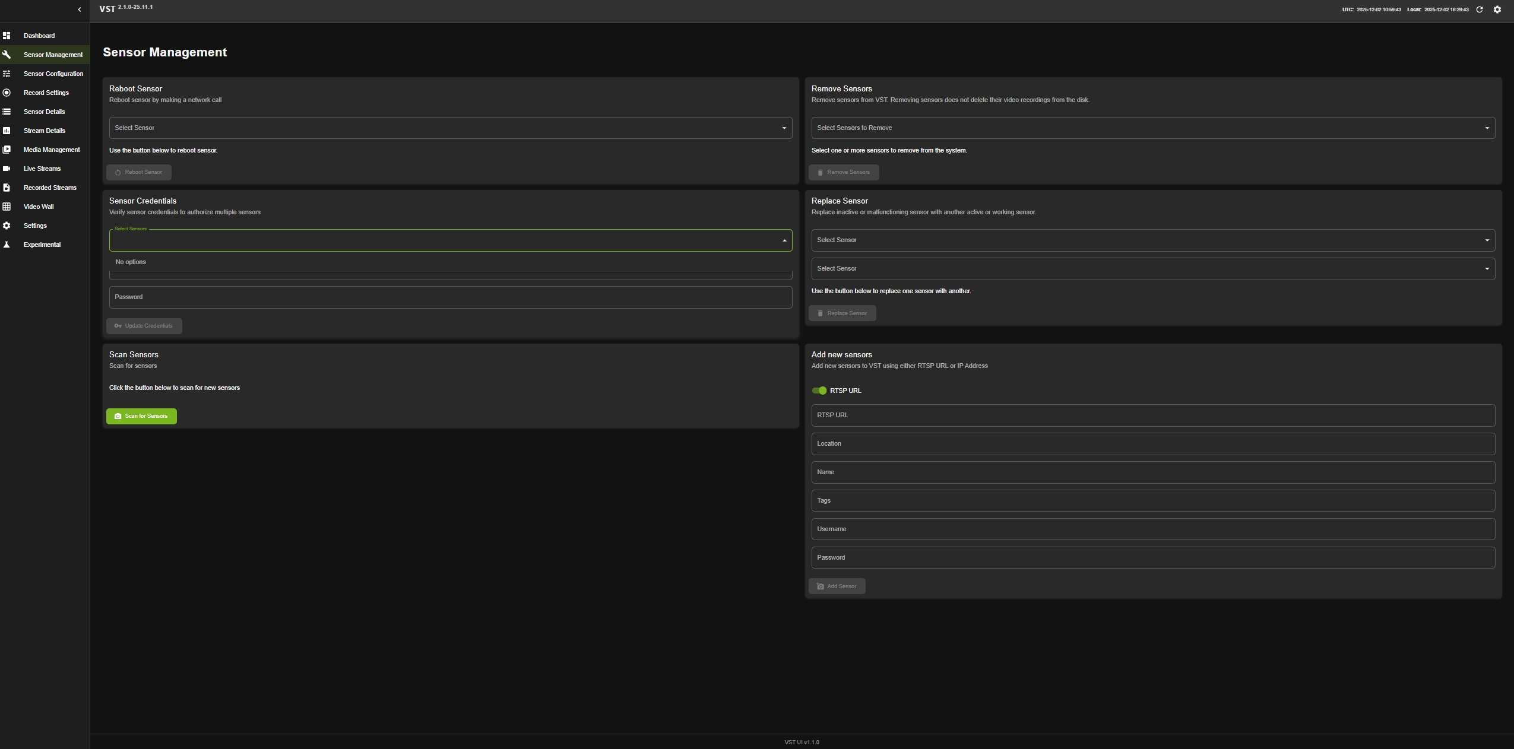
Task: Click the refresh icon in top bar
Action: [x=1479, y=9]
